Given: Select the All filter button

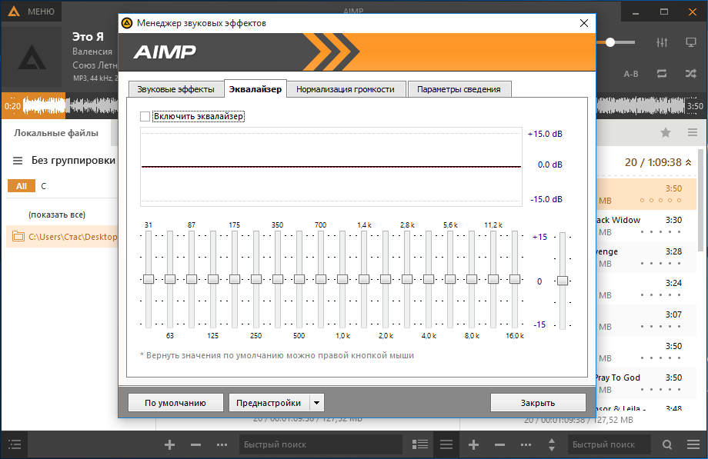Looking at the screenshot, I should 22,186.
